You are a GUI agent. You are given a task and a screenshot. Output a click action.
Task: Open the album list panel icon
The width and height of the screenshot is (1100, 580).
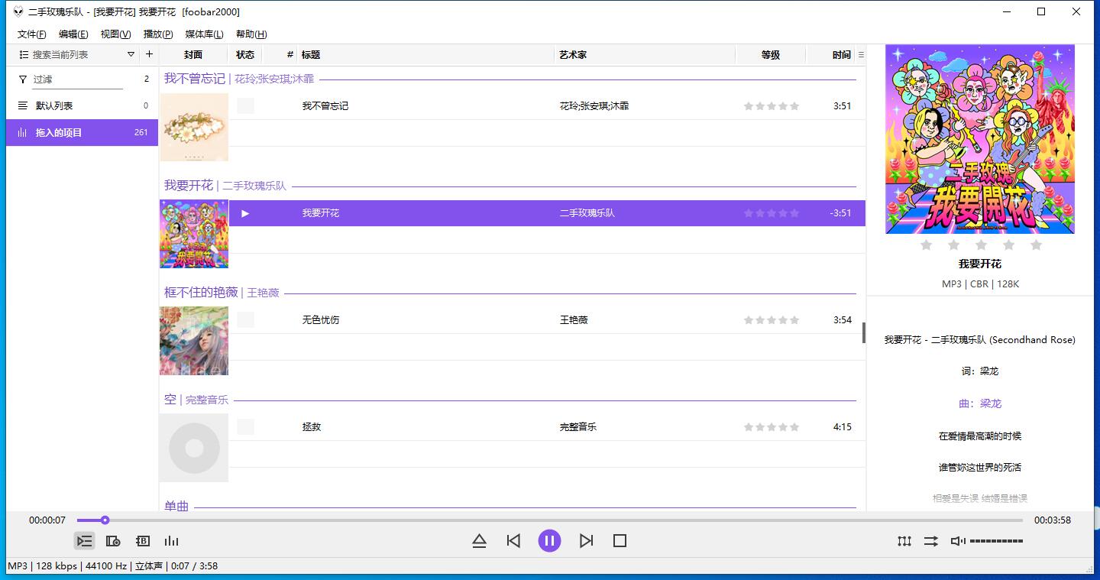[113, 541]
